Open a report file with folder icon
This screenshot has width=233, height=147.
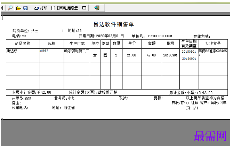coord(18,8)
